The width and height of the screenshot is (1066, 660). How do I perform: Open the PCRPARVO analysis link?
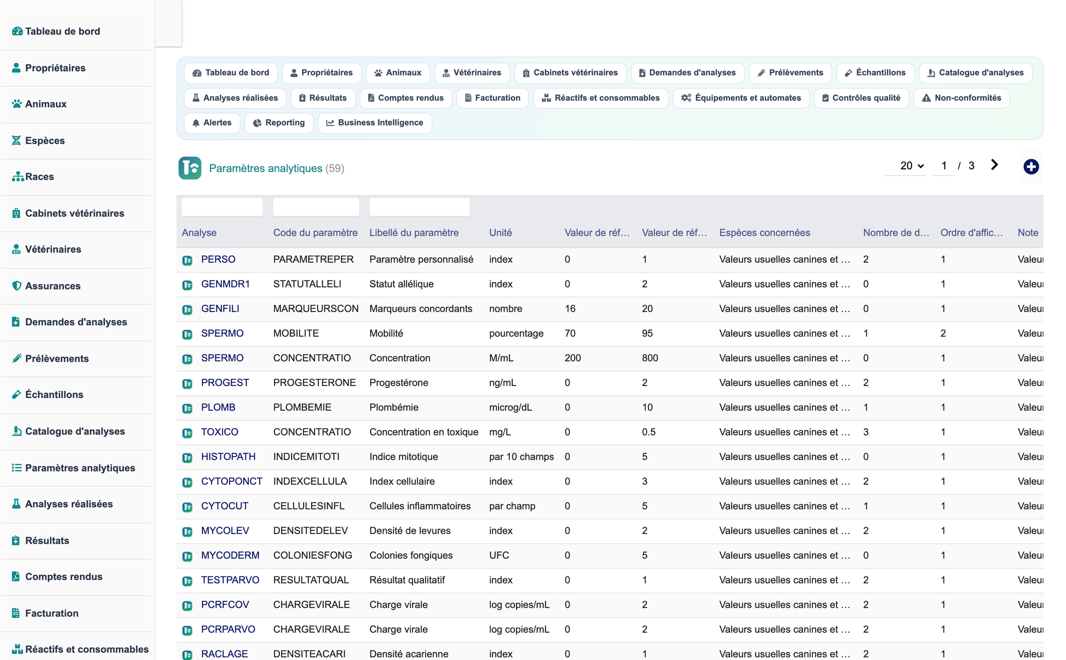(228, 629)
